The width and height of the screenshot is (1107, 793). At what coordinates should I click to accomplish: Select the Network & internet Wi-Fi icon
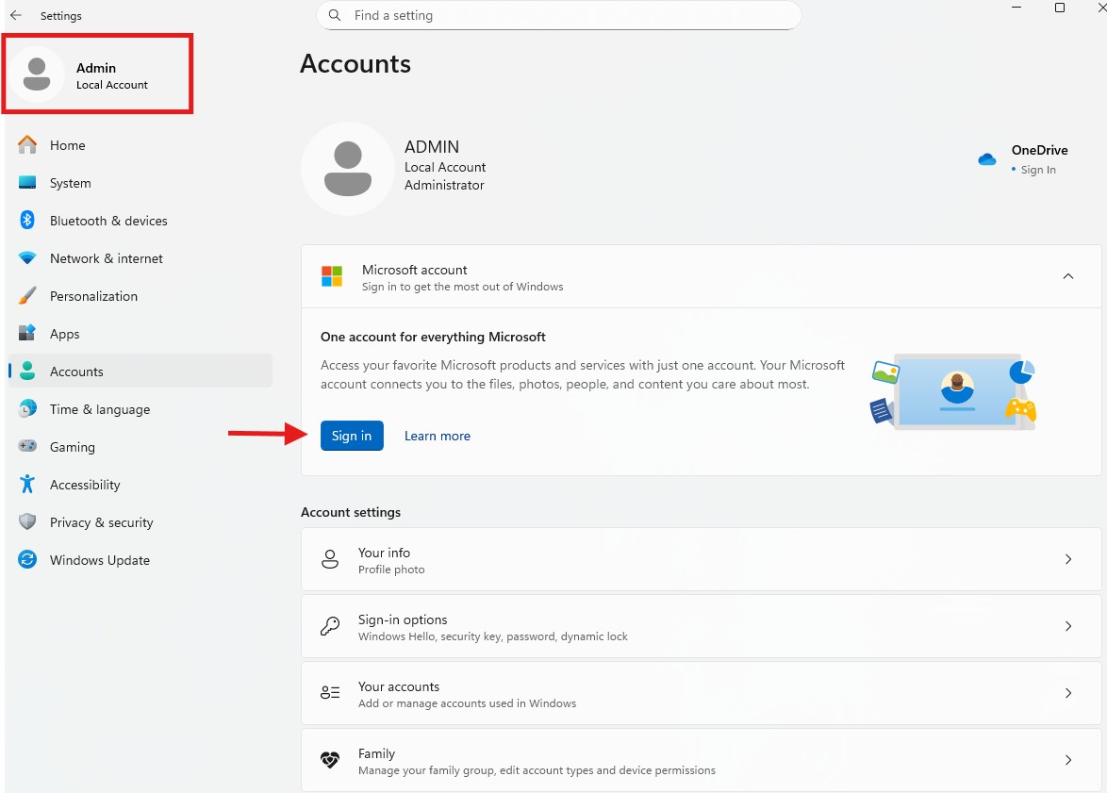(x=27, y=258)
